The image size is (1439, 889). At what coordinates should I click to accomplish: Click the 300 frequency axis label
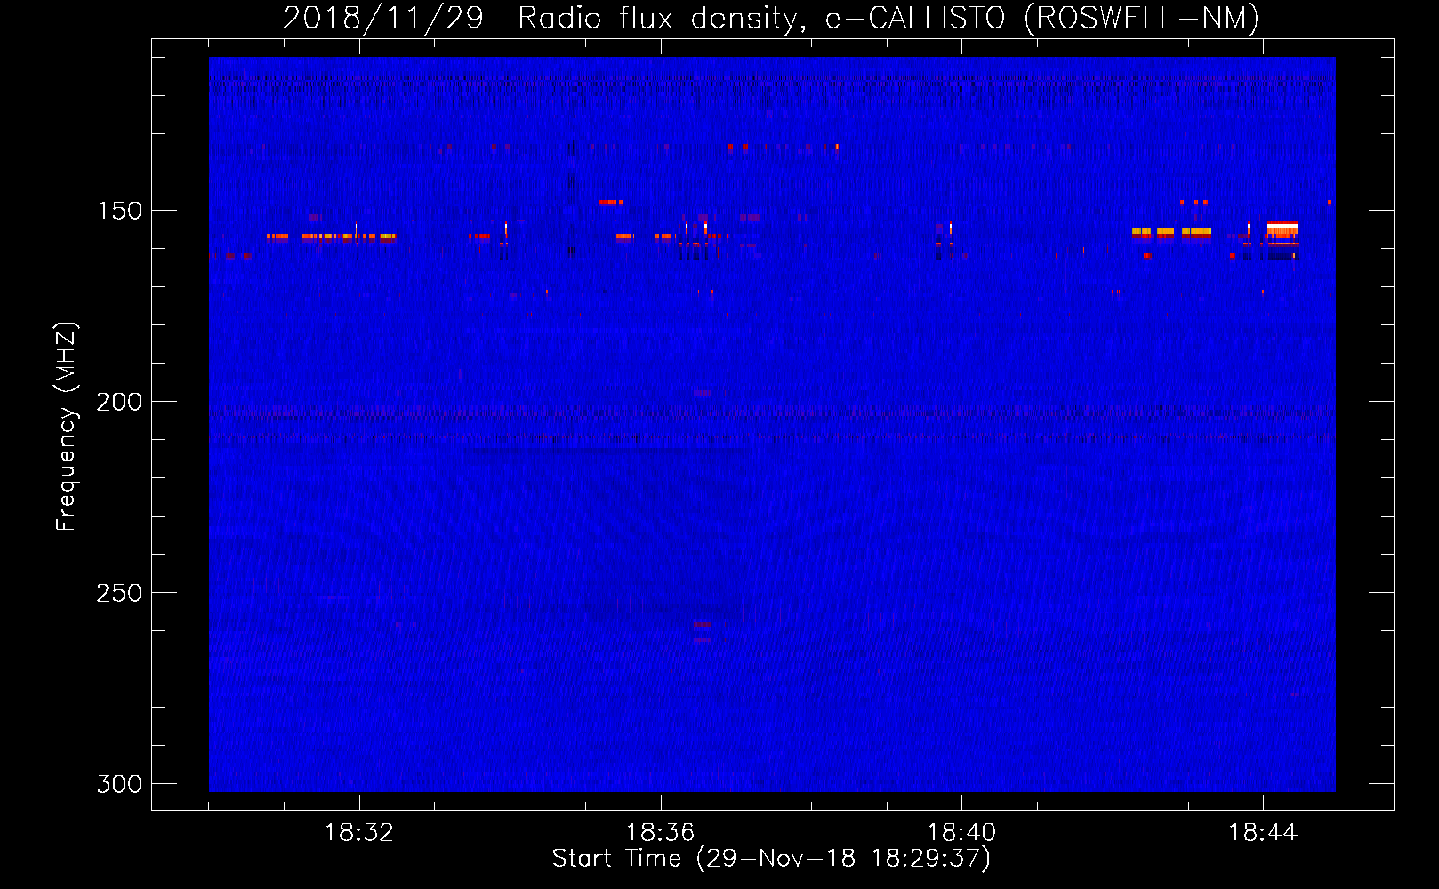point(119,784)
